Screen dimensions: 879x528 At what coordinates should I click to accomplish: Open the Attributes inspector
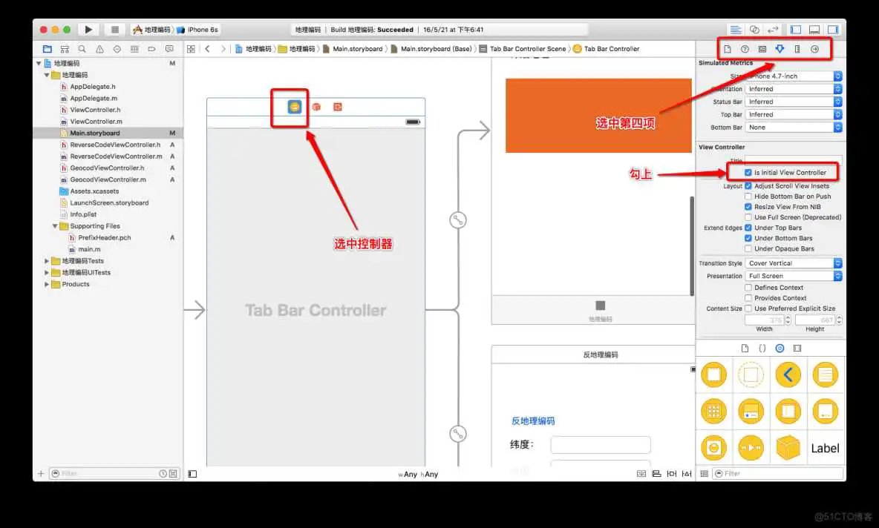coord(780,48)
